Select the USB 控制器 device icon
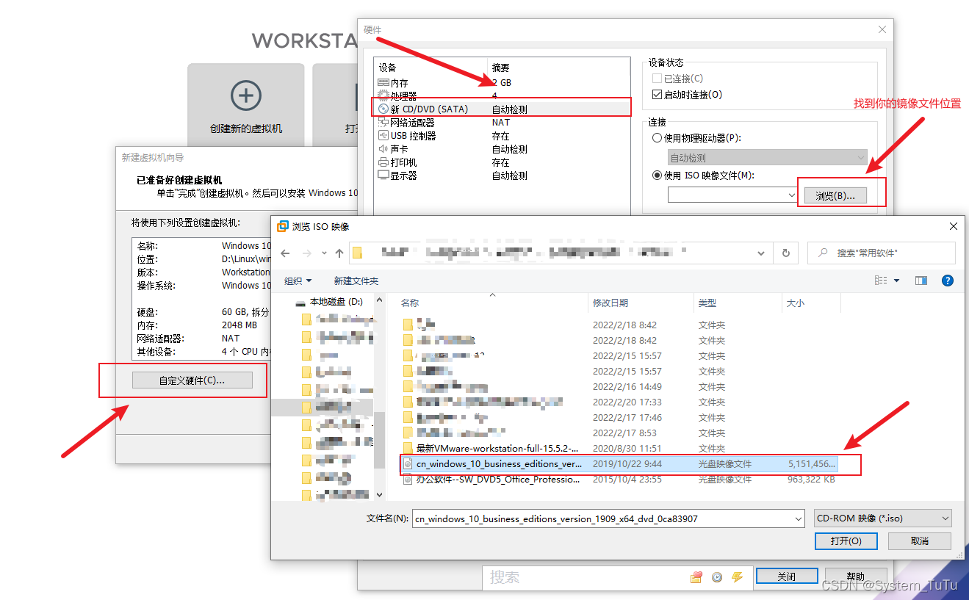 tap(383, 135)
